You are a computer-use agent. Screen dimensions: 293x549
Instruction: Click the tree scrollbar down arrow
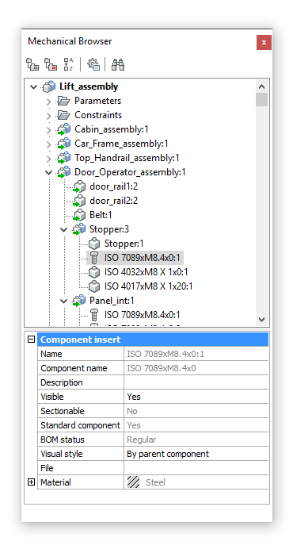[x=261, y=319]
